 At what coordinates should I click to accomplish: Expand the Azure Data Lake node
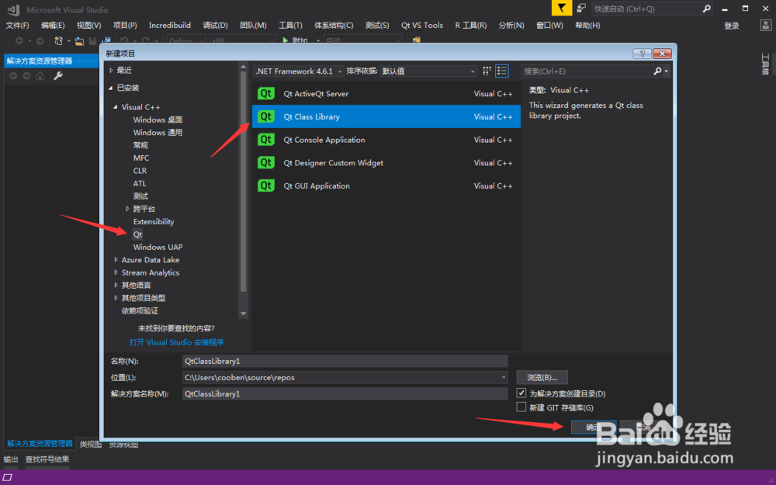(x=116, y=259)
